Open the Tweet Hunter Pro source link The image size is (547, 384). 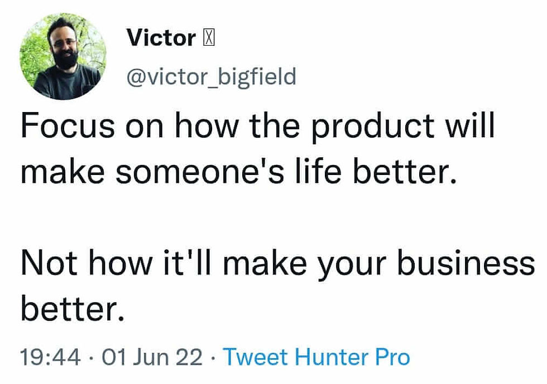click(x=316, y=357)
